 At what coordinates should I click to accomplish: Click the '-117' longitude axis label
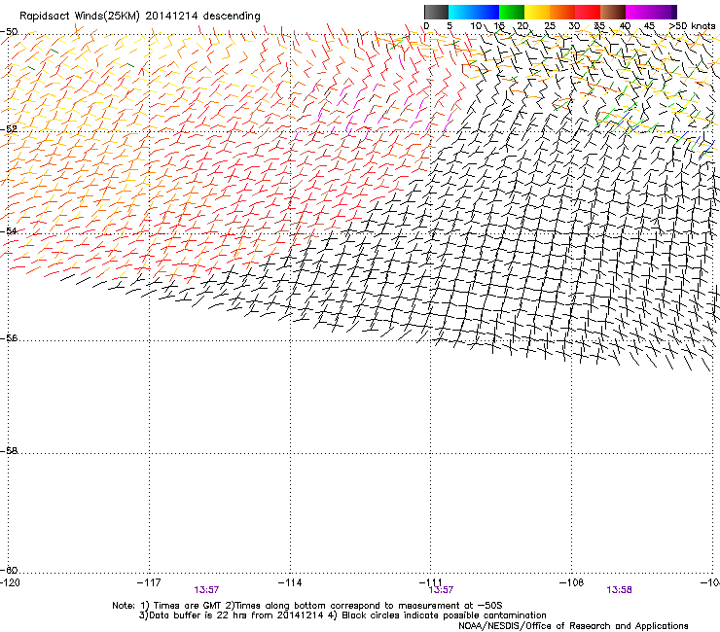pos(149,582)
